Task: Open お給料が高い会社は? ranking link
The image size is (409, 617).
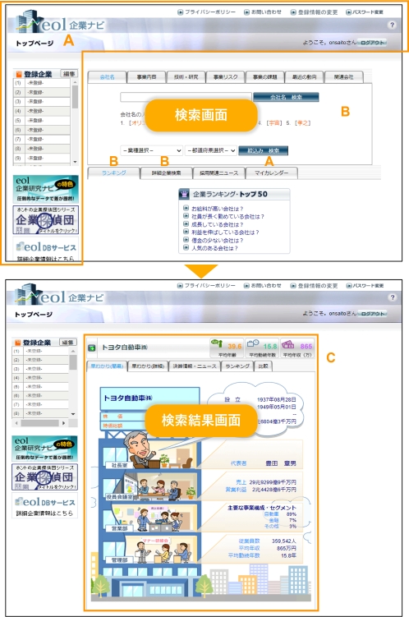Action: 217,209
